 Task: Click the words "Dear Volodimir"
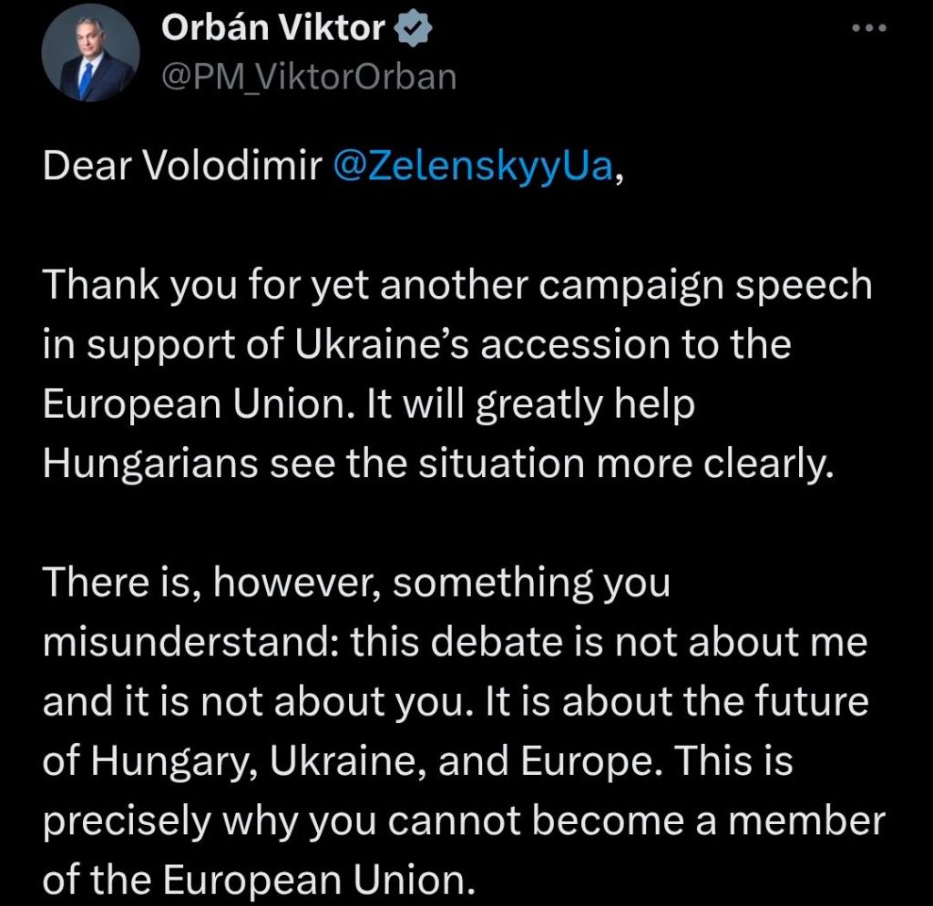click(x=182, y=167)
